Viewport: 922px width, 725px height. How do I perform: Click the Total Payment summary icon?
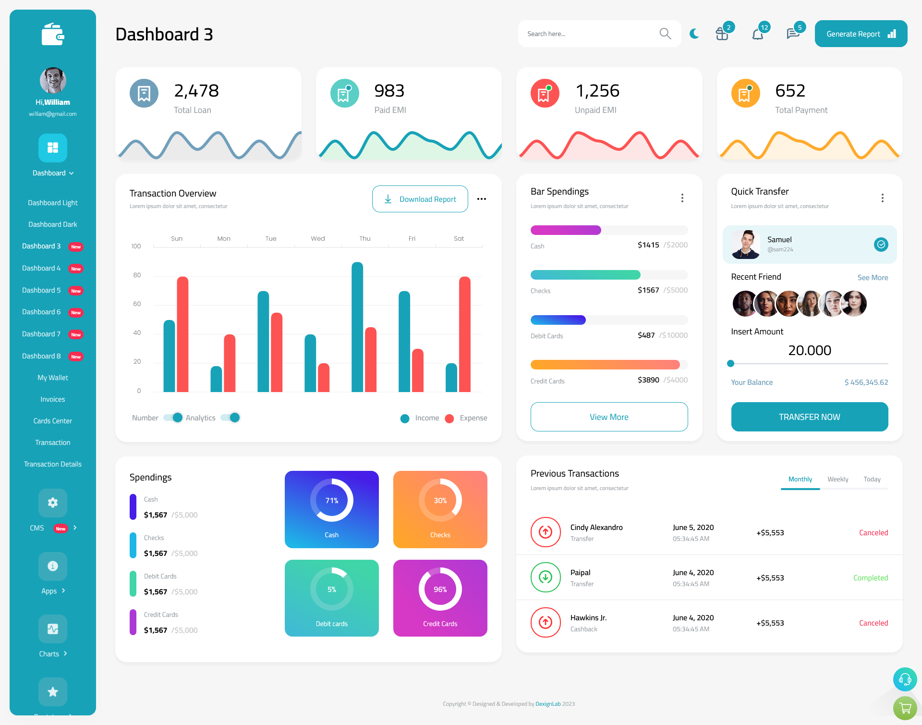745,92
